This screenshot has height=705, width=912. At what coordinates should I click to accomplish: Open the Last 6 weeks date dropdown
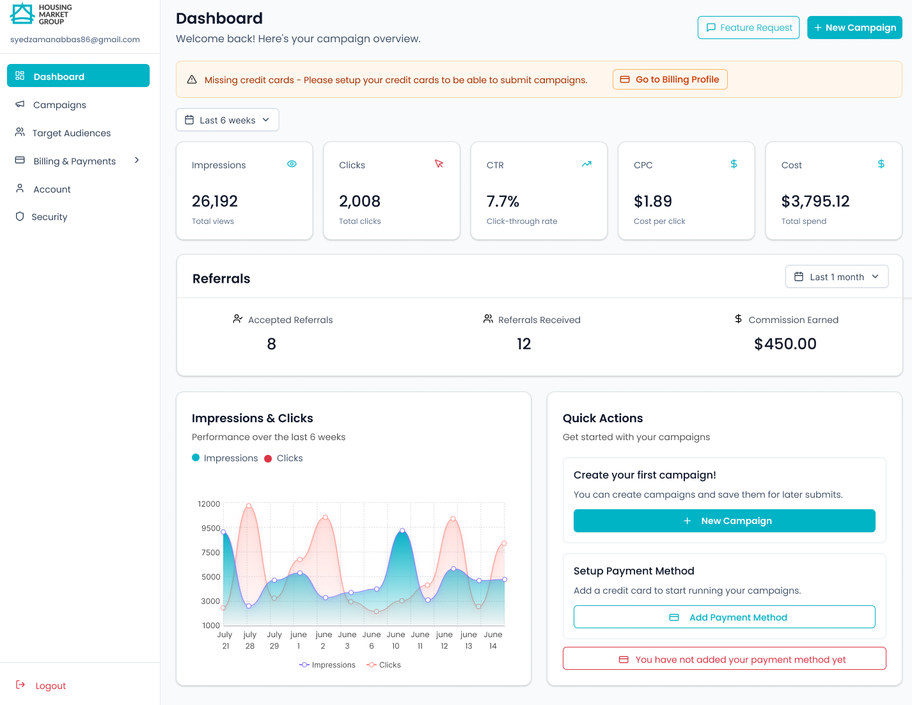point(227,120)
